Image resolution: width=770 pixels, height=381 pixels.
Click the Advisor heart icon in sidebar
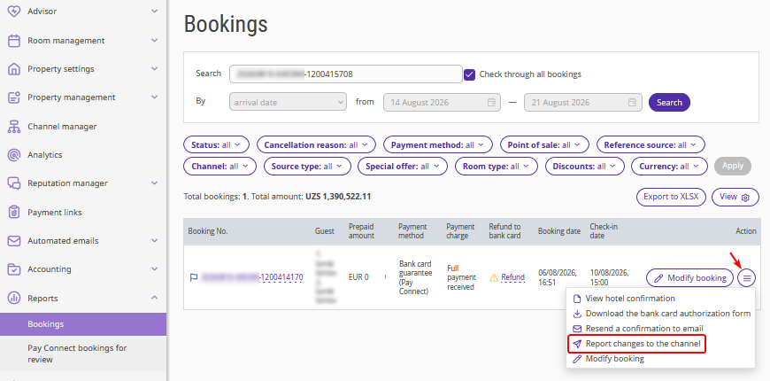point(14,12)
